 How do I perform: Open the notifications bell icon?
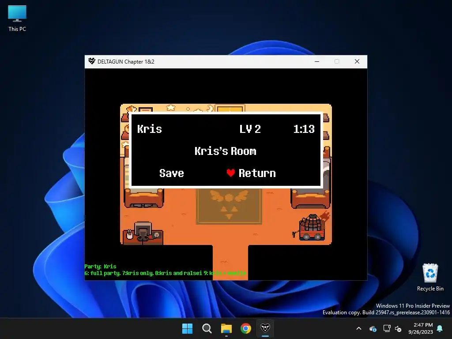[x=440, y=328]
